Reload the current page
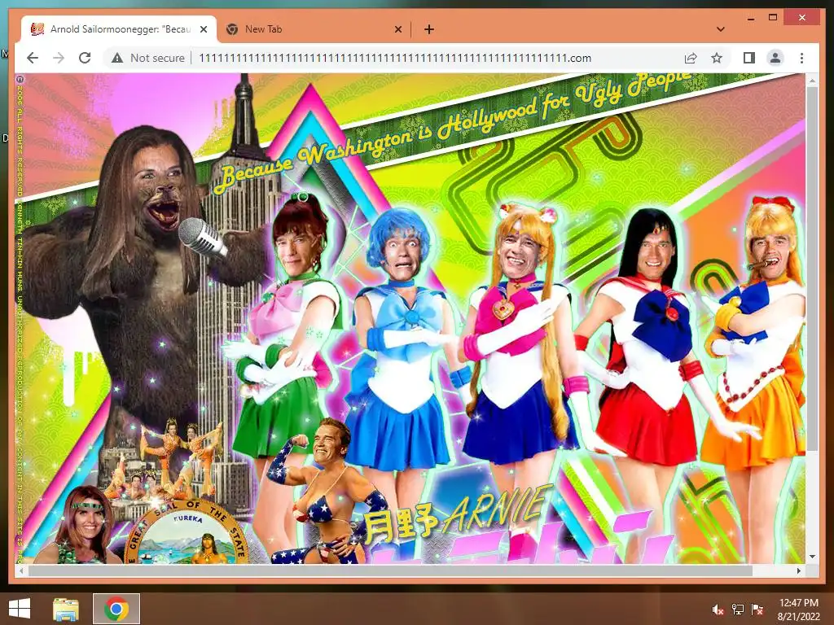Screen dimensions: 834x625 point(85,58)
